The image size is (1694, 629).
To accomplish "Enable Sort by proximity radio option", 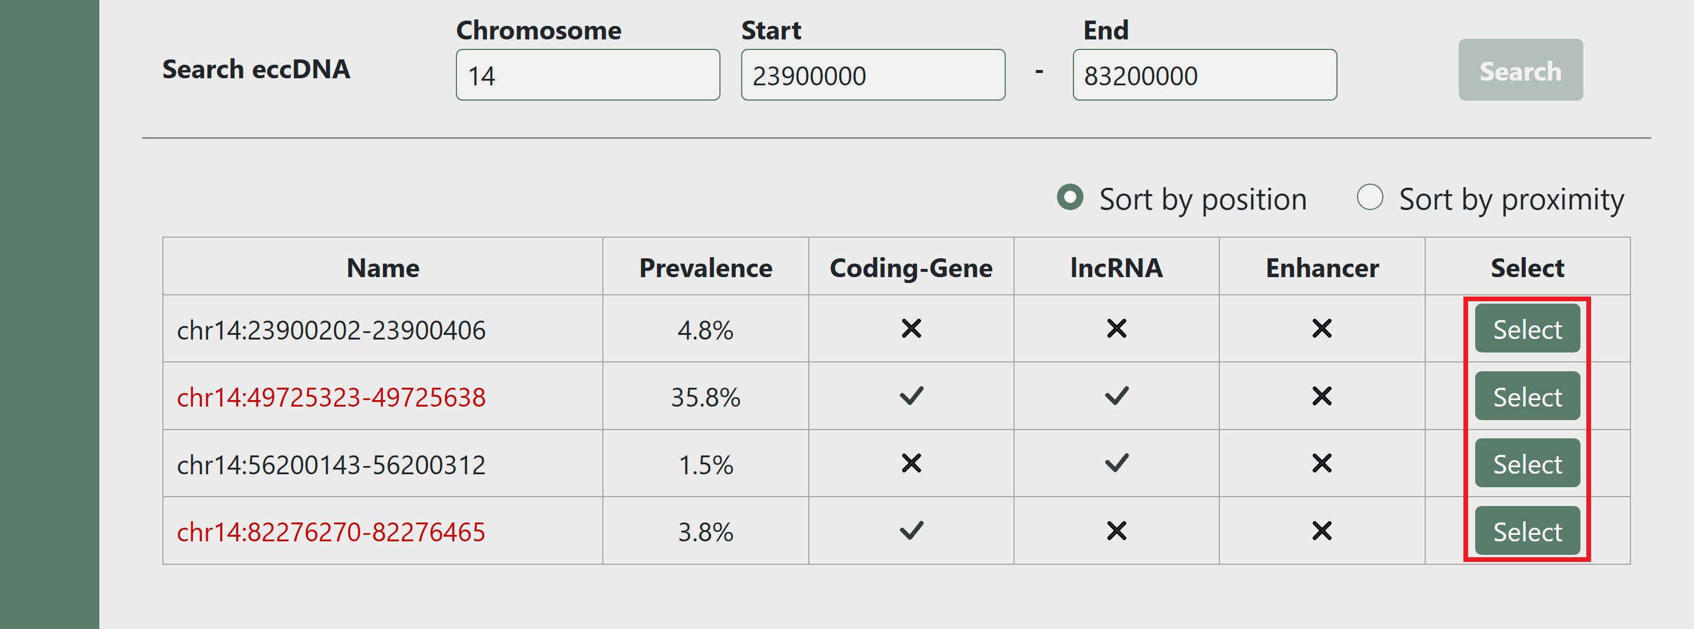I will click(1370, 197).
